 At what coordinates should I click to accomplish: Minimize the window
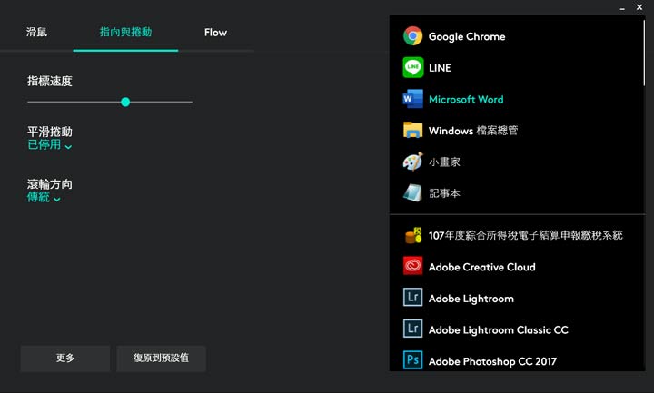tap(622, 8)
